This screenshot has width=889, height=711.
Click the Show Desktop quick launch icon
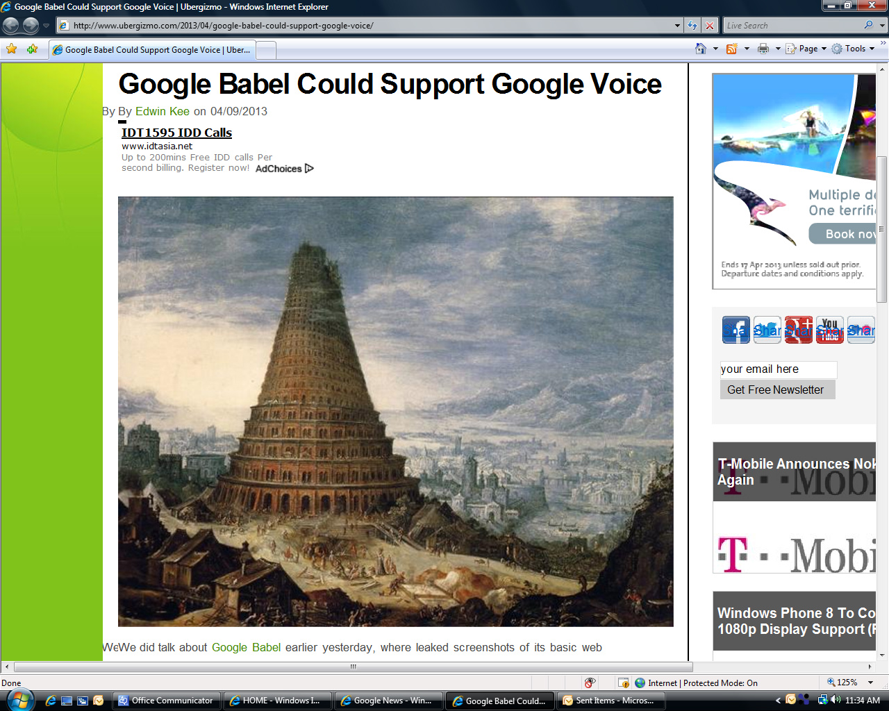point(67,701)
